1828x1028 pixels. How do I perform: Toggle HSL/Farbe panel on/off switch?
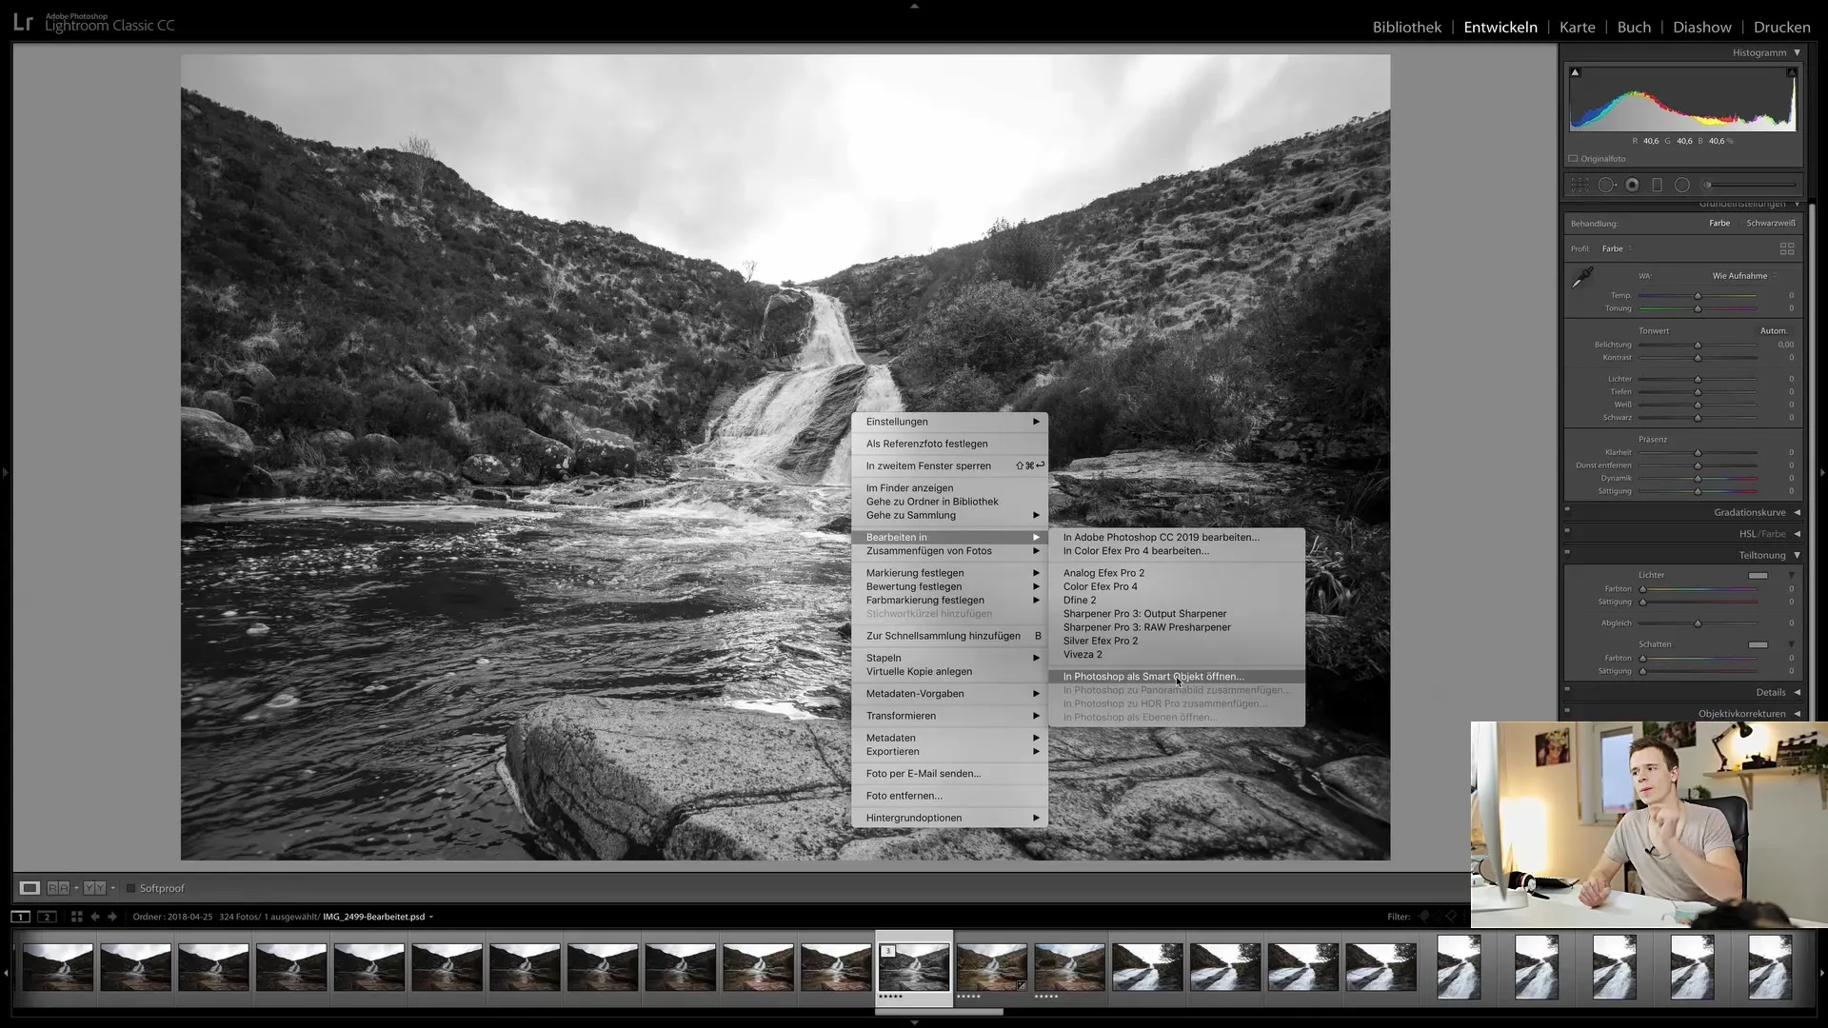coord(1567,531)
